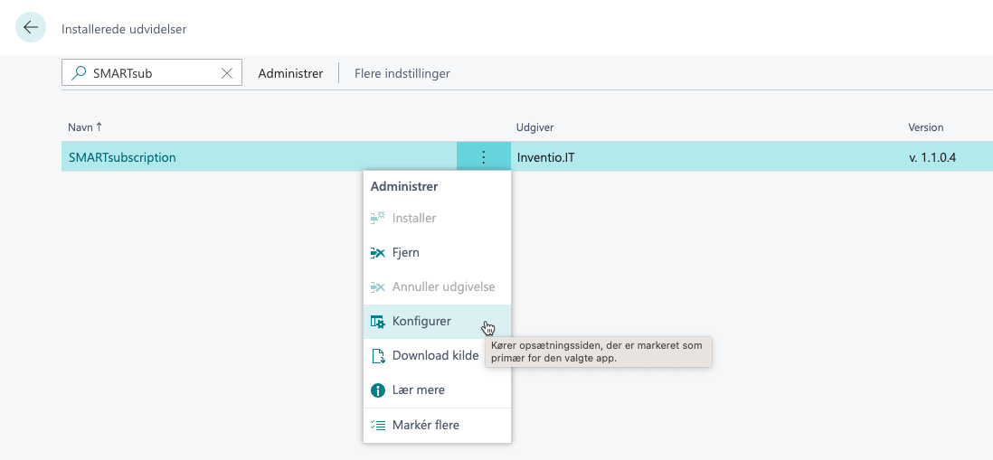Click the search magnifier icon

point(79,73)
